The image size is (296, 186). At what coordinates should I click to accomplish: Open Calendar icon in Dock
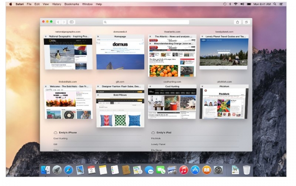[92, 170]
